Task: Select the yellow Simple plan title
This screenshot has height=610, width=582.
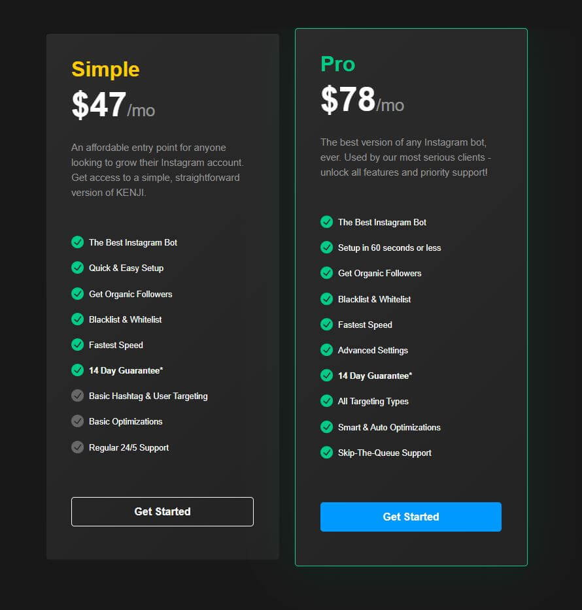Action: (105, 70)
